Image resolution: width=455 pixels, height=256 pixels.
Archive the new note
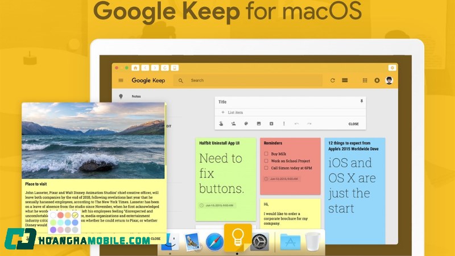tap(271, 123)
